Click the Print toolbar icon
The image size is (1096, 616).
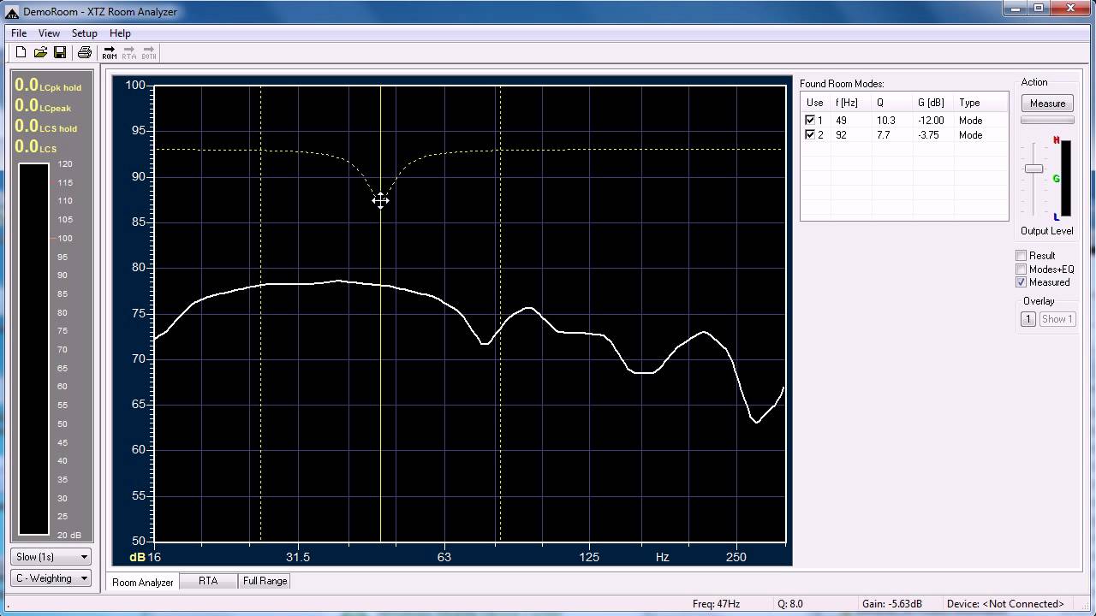point(84,52)
